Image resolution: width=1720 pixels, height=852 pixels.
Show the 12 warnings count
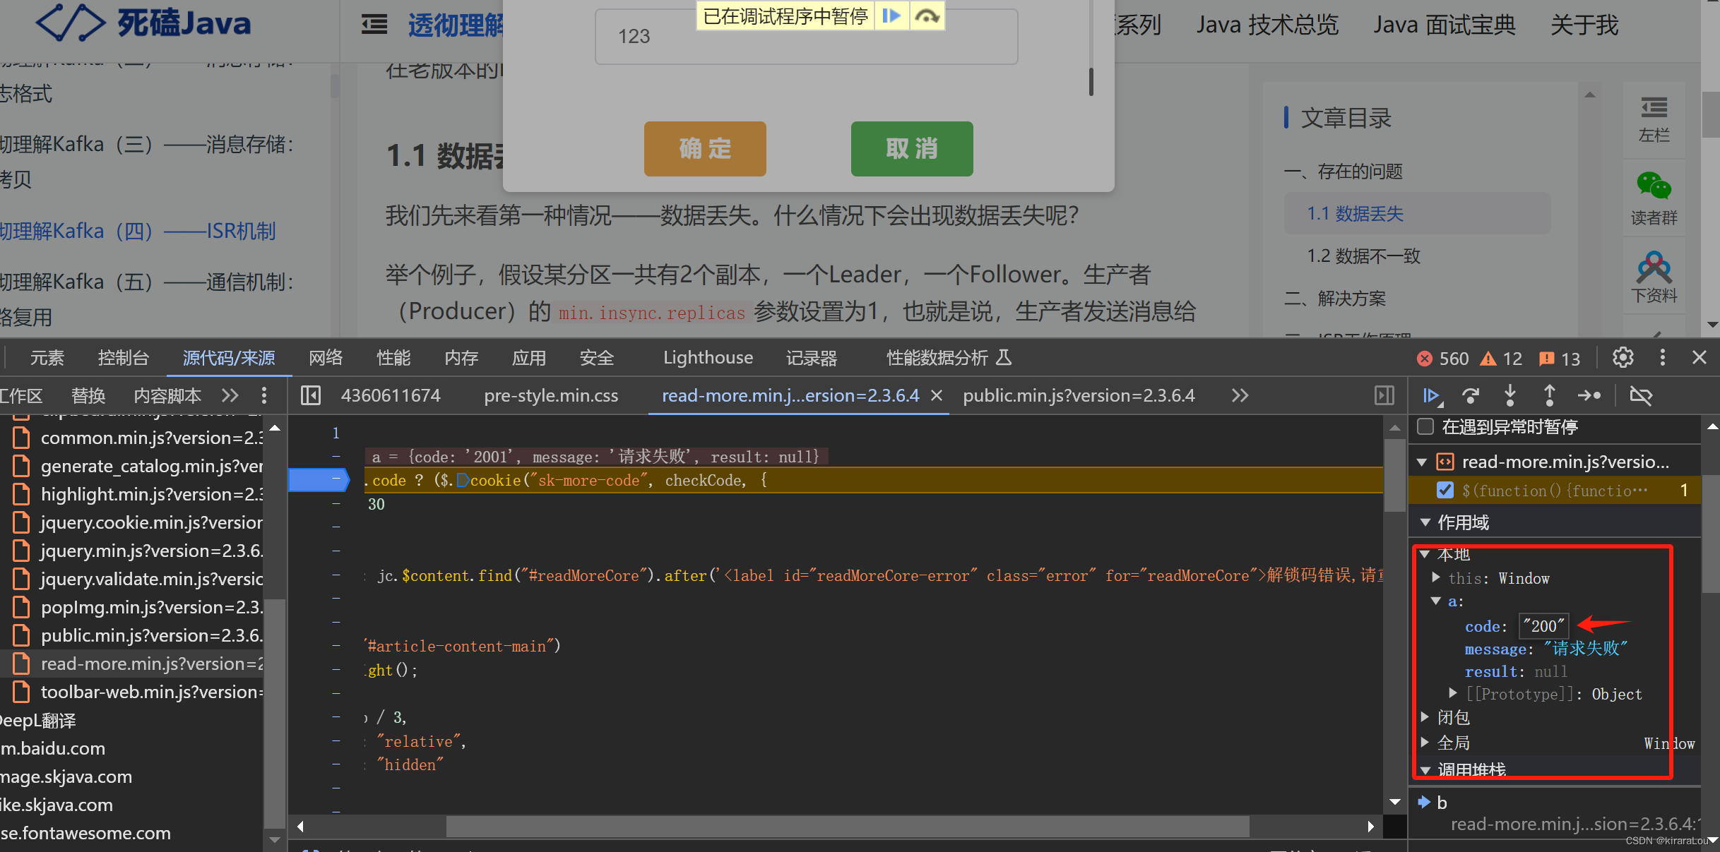[1501, 359]
